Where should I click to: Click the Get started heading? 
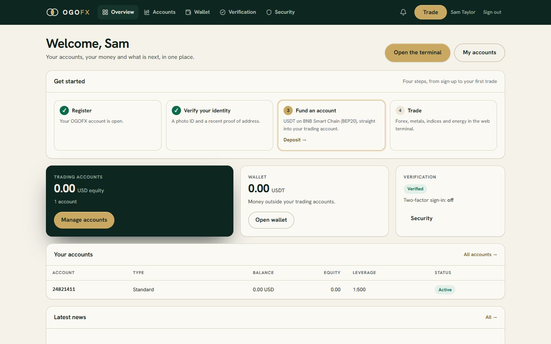69,81
